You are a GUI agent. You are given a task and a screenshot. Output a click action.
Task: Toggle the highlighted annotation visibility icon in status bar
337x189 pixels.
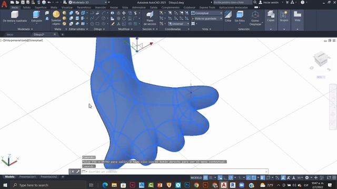point(283,177)
